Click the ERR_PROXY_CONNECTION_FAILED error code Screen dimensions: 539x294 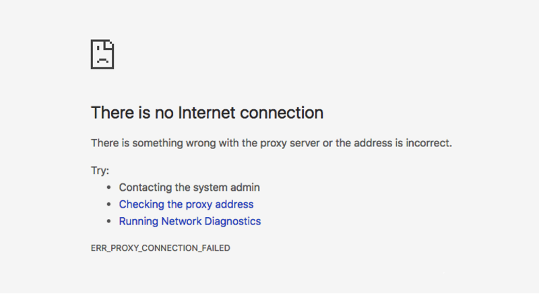(160, 248)
